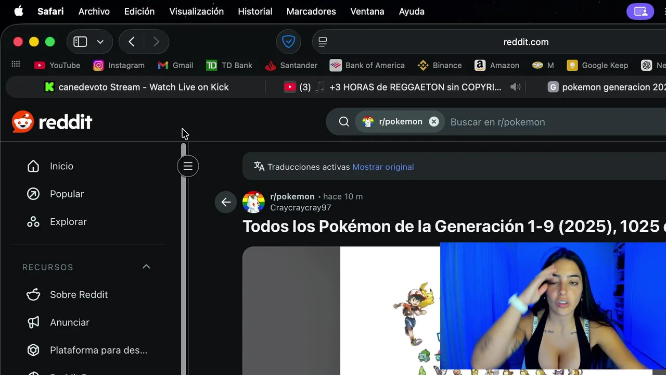
Task: Open the Apple menu
Action: click(19, 11)
